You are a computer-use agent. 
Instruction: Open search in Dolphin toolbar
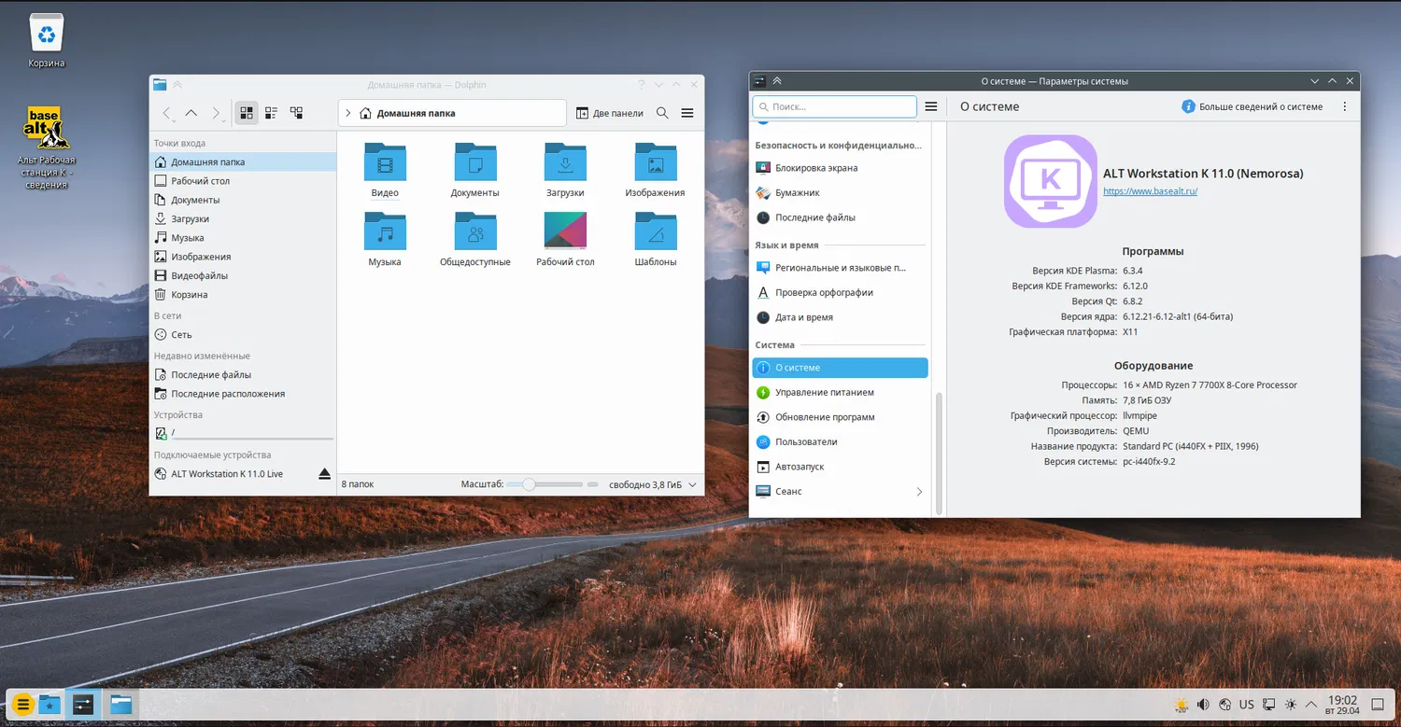pos(662,113)
